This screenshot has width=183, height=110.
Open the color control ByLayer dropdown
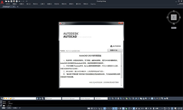53,98
